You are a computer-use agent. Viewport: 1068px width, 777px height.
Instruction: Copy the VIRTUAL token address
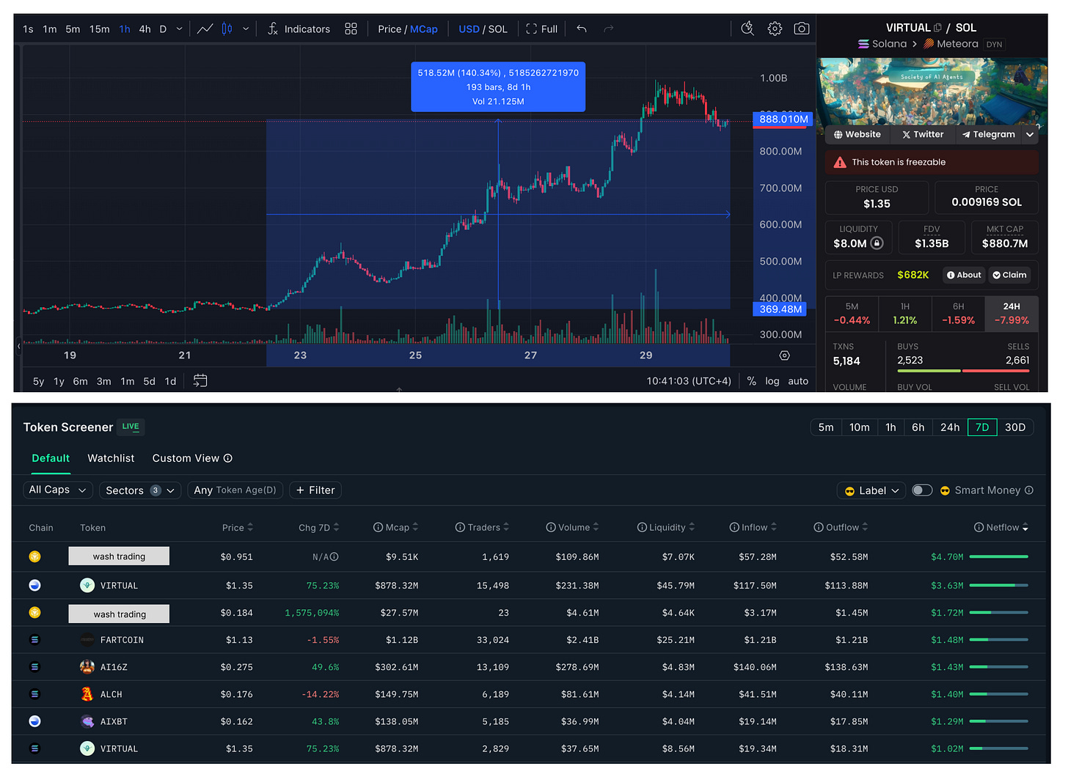coord(937,28)
